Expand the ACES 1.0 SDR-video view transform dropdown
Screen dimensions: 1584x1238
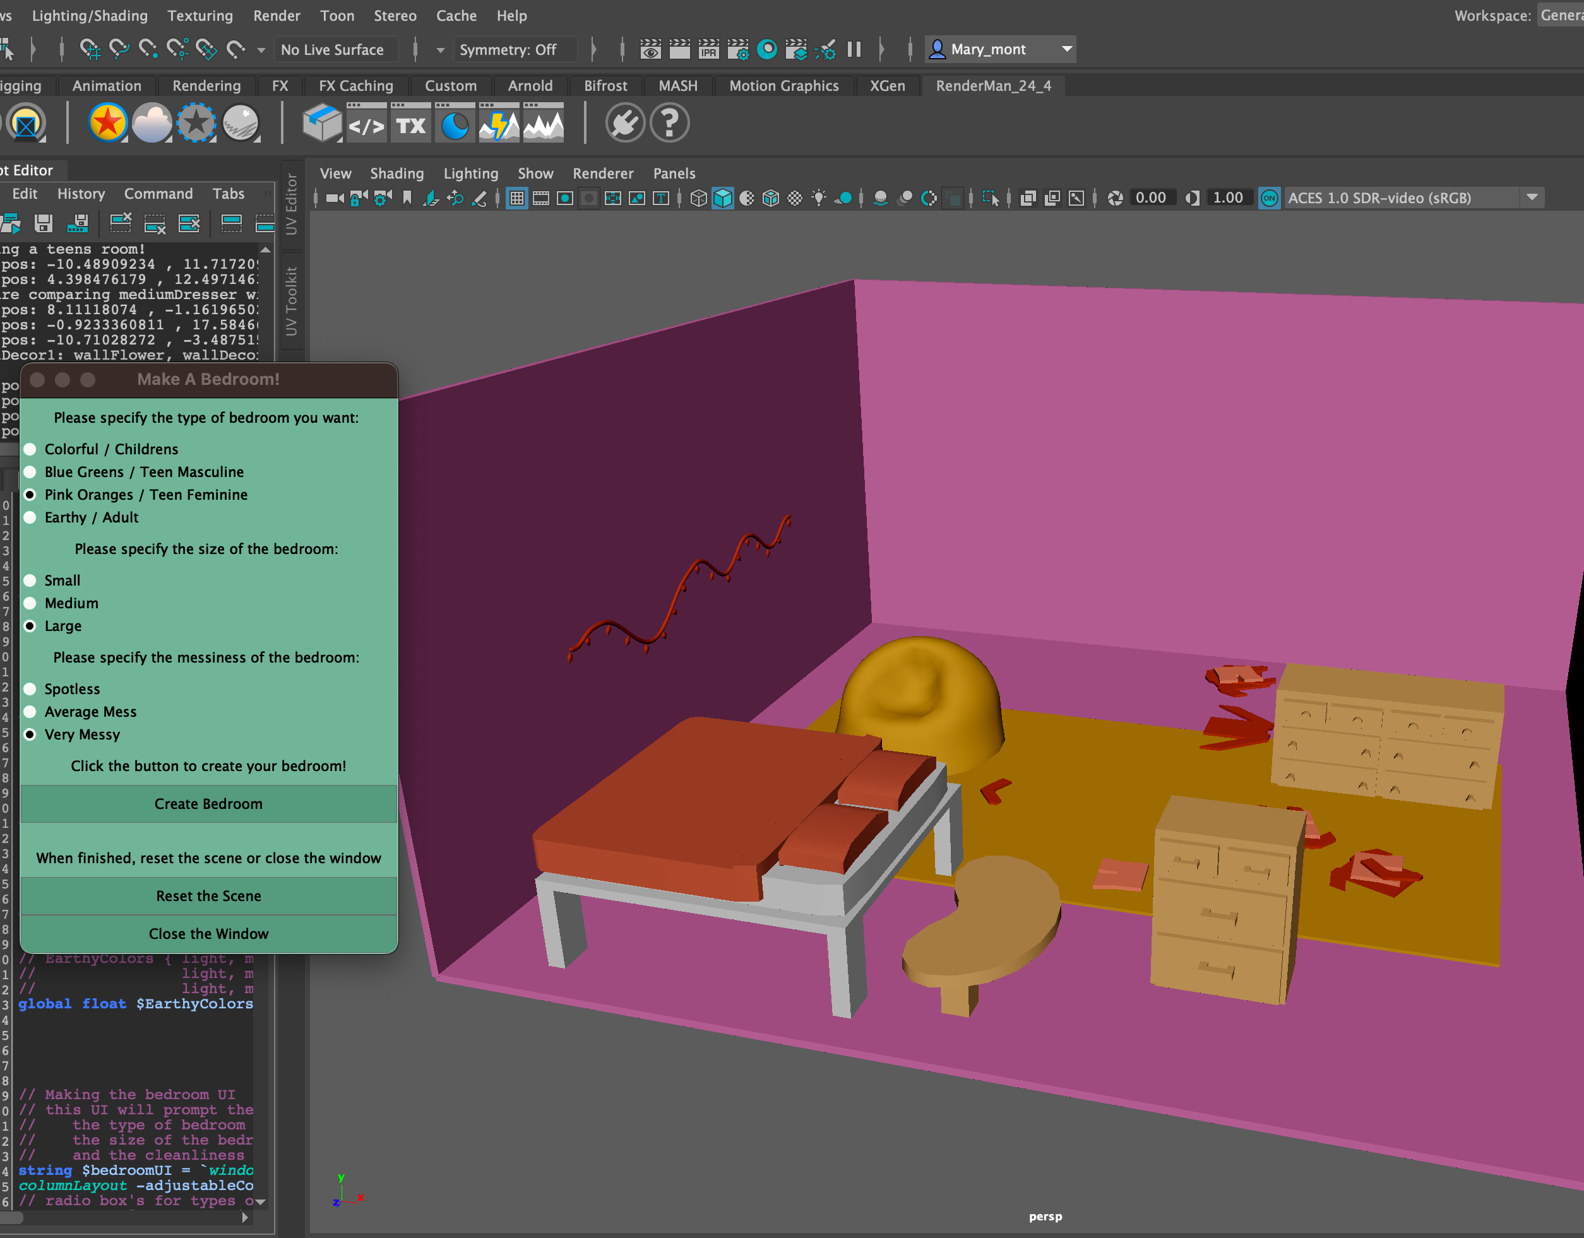coord(1531,197)
